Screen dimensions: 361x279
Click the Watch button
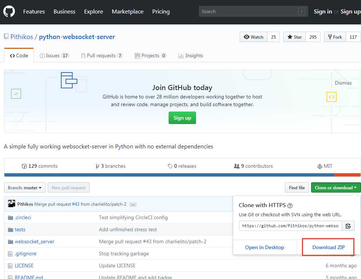pyautogui.click(x=254, y=37)
